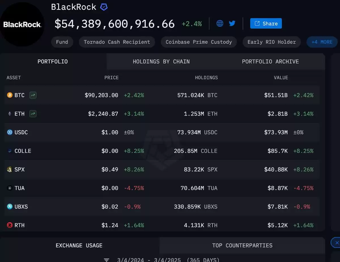Sort by the HOLDINGS column header
Image resolution: width=340 pixels, height=262 pixels.
206,78
